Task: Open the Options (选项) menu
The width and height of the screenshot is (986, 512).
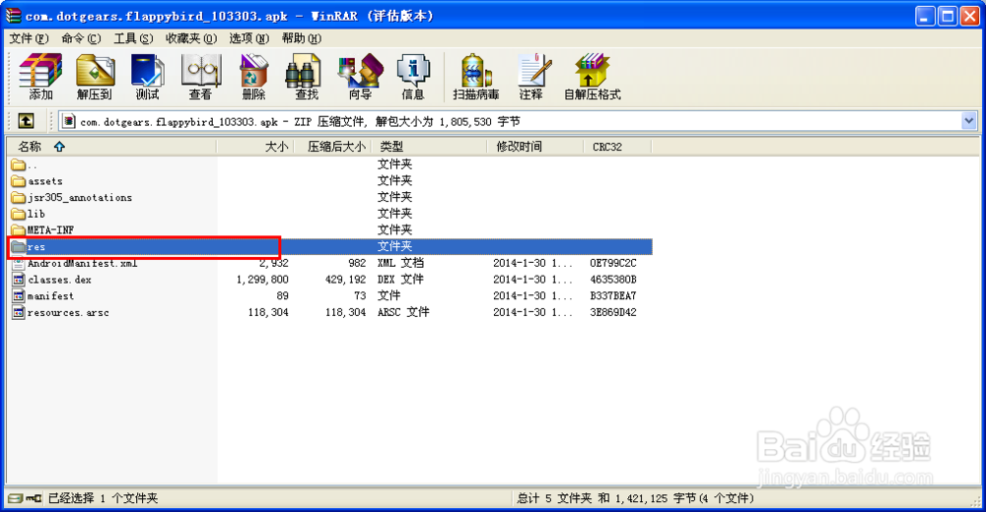Action: click(249, 38)
